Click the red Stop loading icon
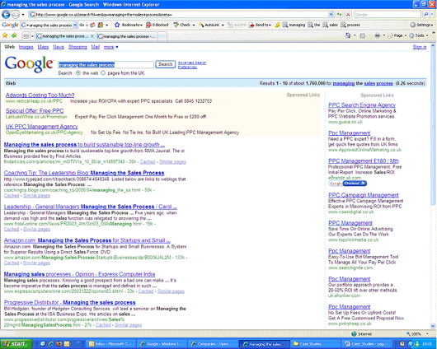Viewport: 437px width, 349px height. [x=348, y=15]
